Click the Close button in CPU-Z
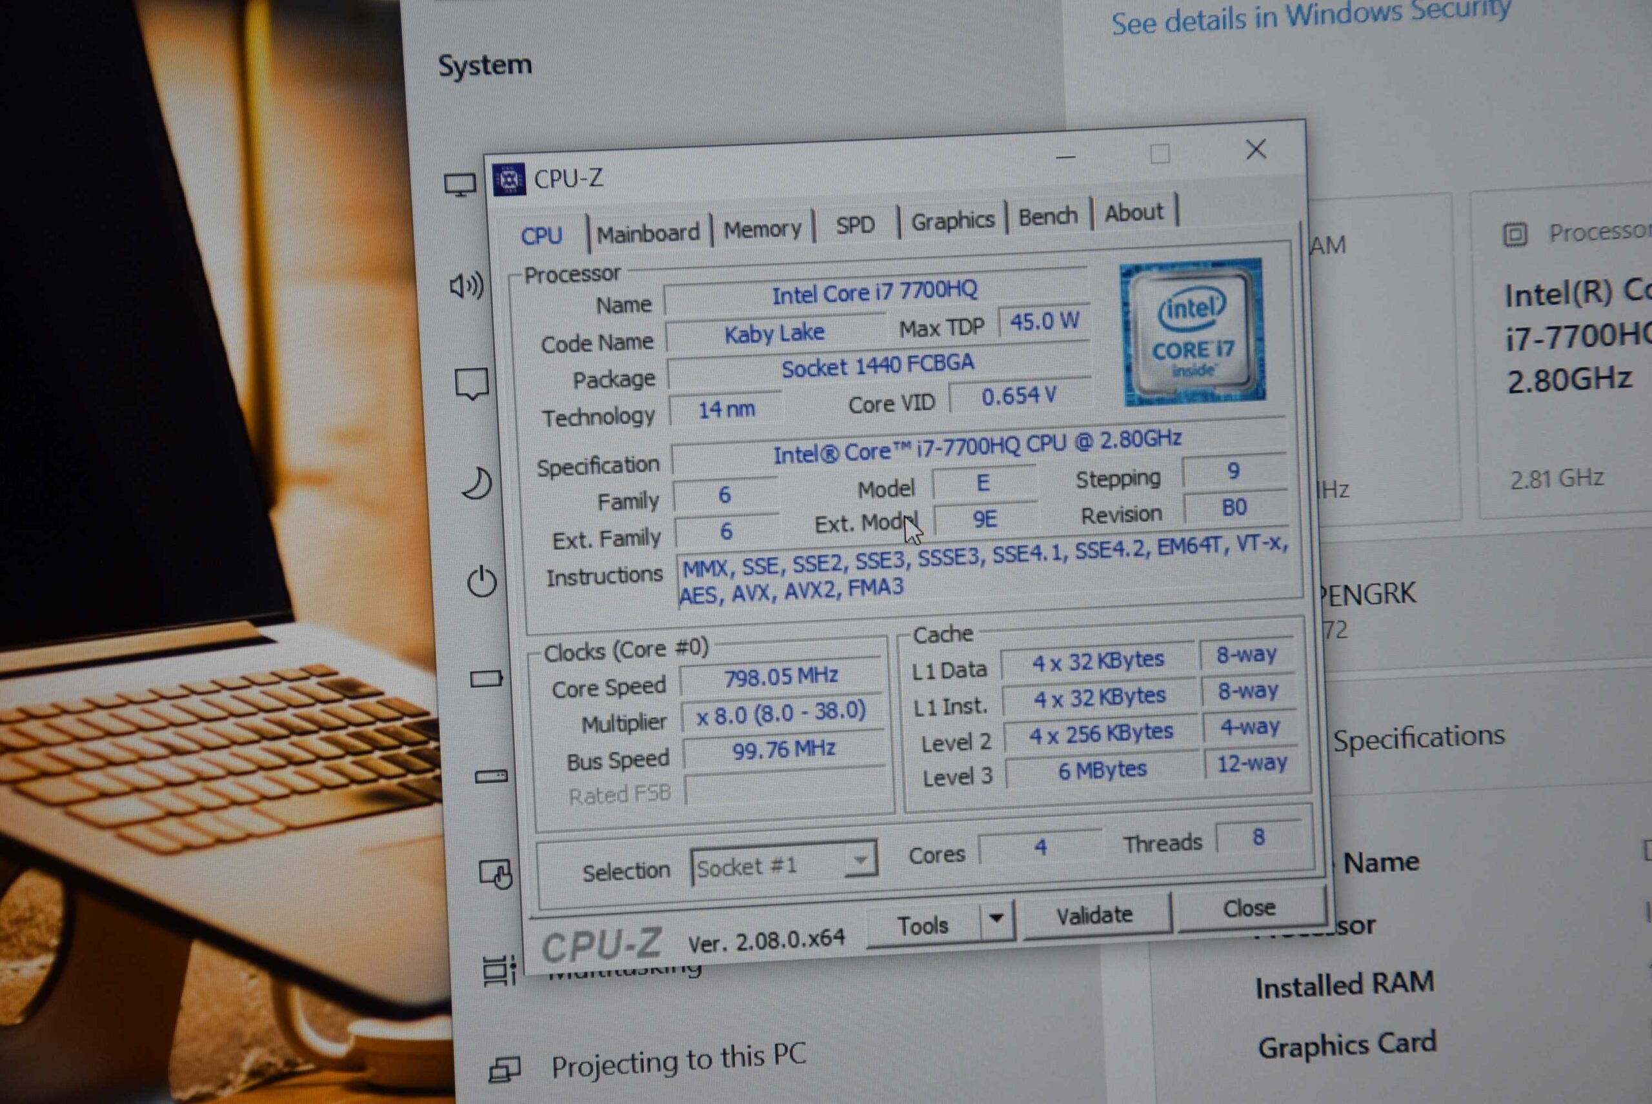The image size is (1652, 1104). pos(1249,908)
